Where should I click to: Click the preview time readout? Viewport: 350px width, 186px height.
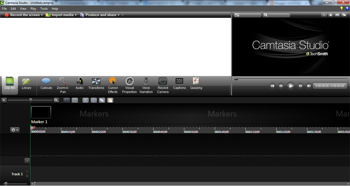[x=330, y=86]
